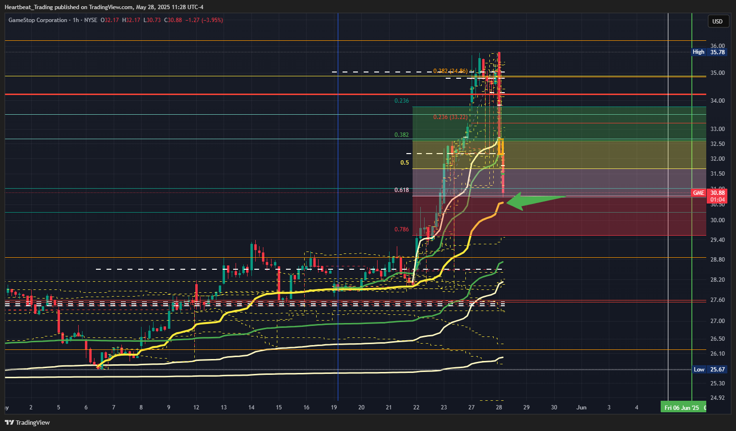Click the high value H32.17
Viewport: 736px width, 431px height.
pos(131,20)
